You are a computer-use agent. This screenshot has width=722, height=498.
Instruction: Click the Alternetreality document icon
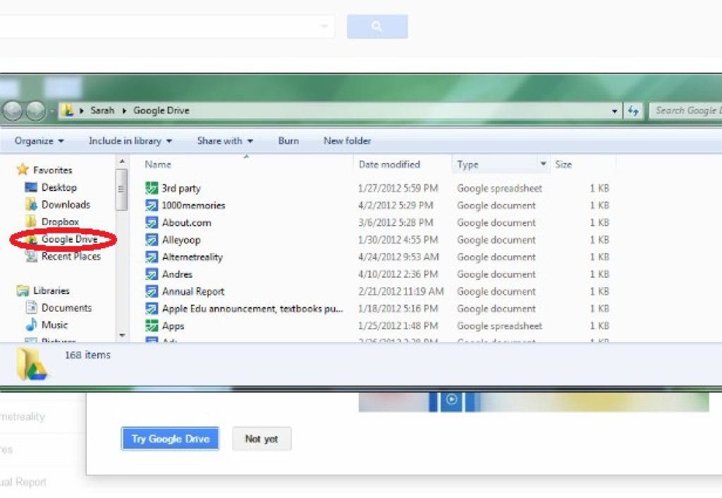[152, 257]
